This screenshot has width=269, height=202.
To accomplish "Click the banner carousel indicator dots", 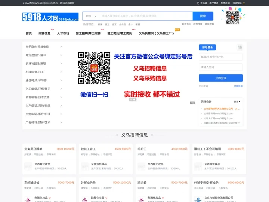I will pyautogui.click(x=133, y=100).
